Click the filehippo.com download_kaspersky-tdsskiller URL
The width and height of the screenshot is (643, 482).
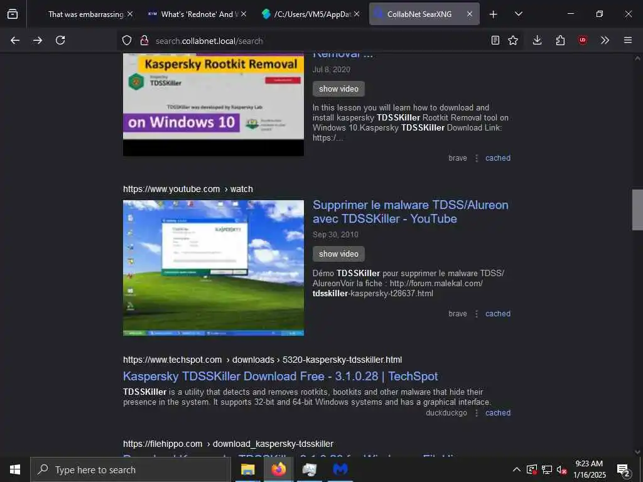[x=228, y=444]
